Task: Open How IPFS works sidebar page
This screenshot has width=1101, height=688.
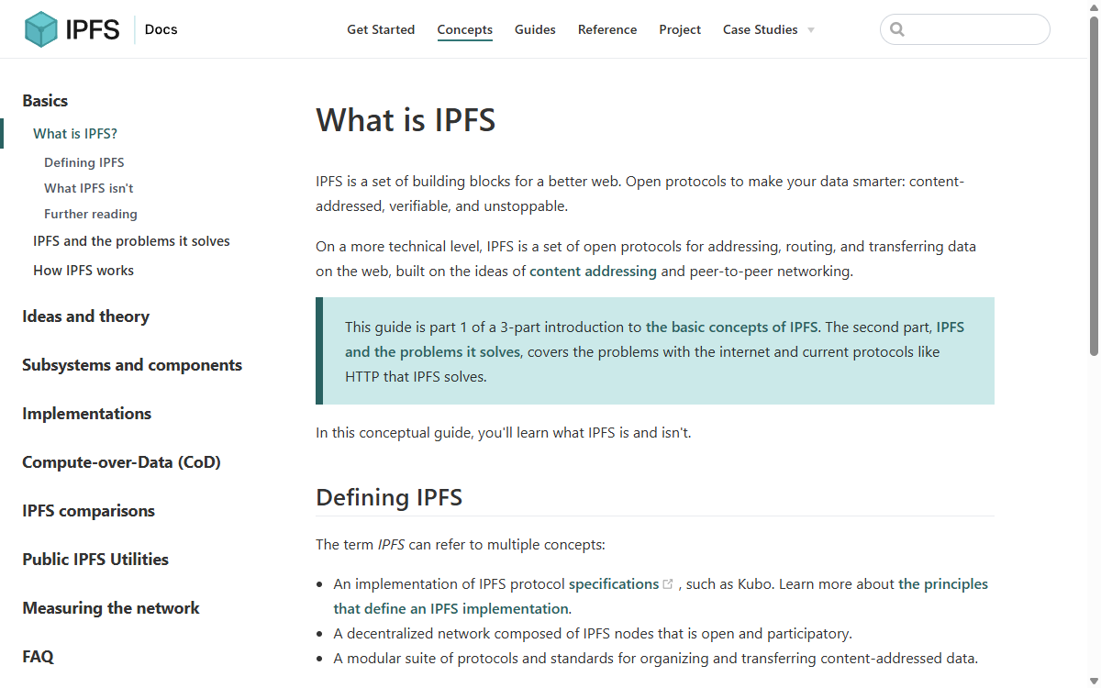Action: click(x=83, y=271)
